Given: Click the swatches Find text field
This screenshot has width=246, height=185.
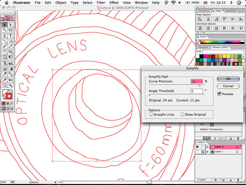Looking at the screenshot, I should click(223, 51).
